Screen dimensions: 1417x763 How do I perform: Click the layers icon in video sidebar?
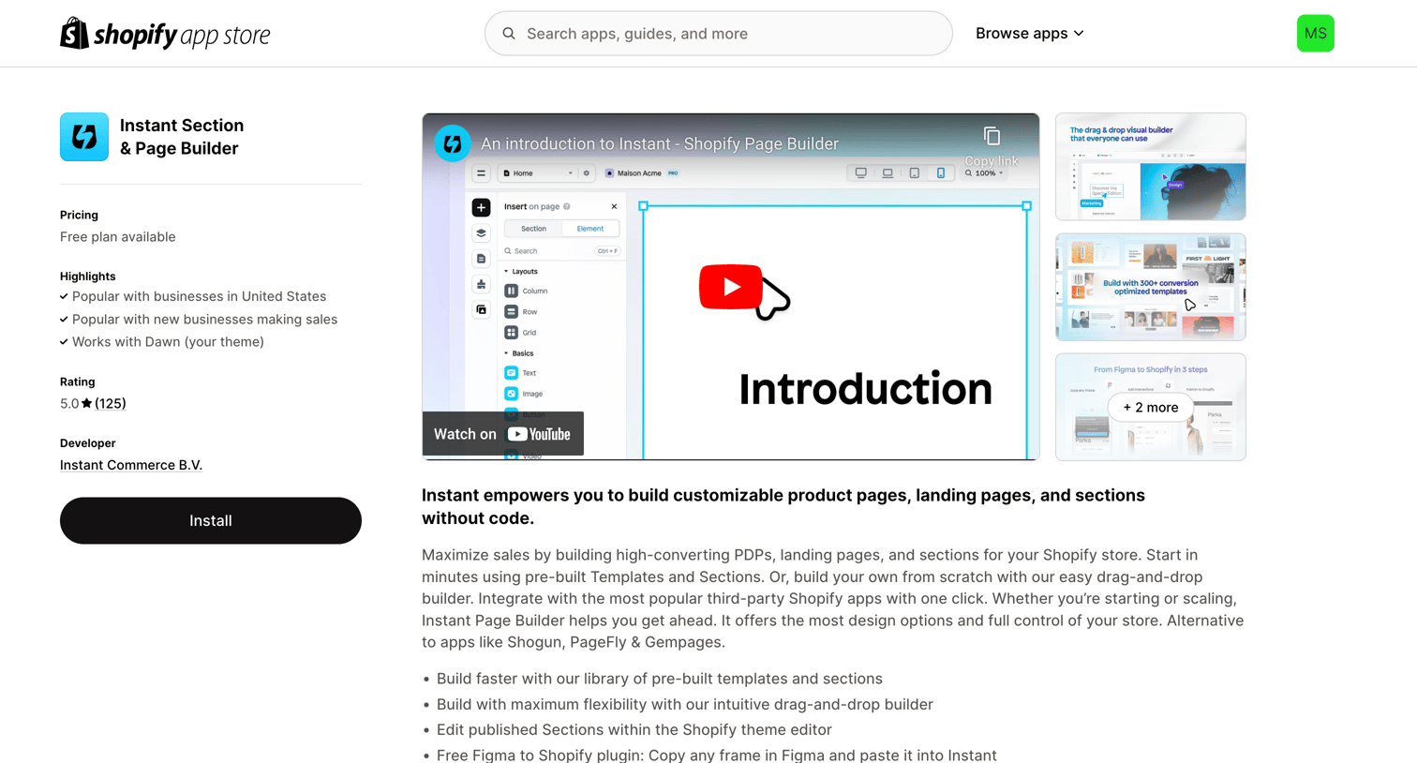(x=481, y=233)
